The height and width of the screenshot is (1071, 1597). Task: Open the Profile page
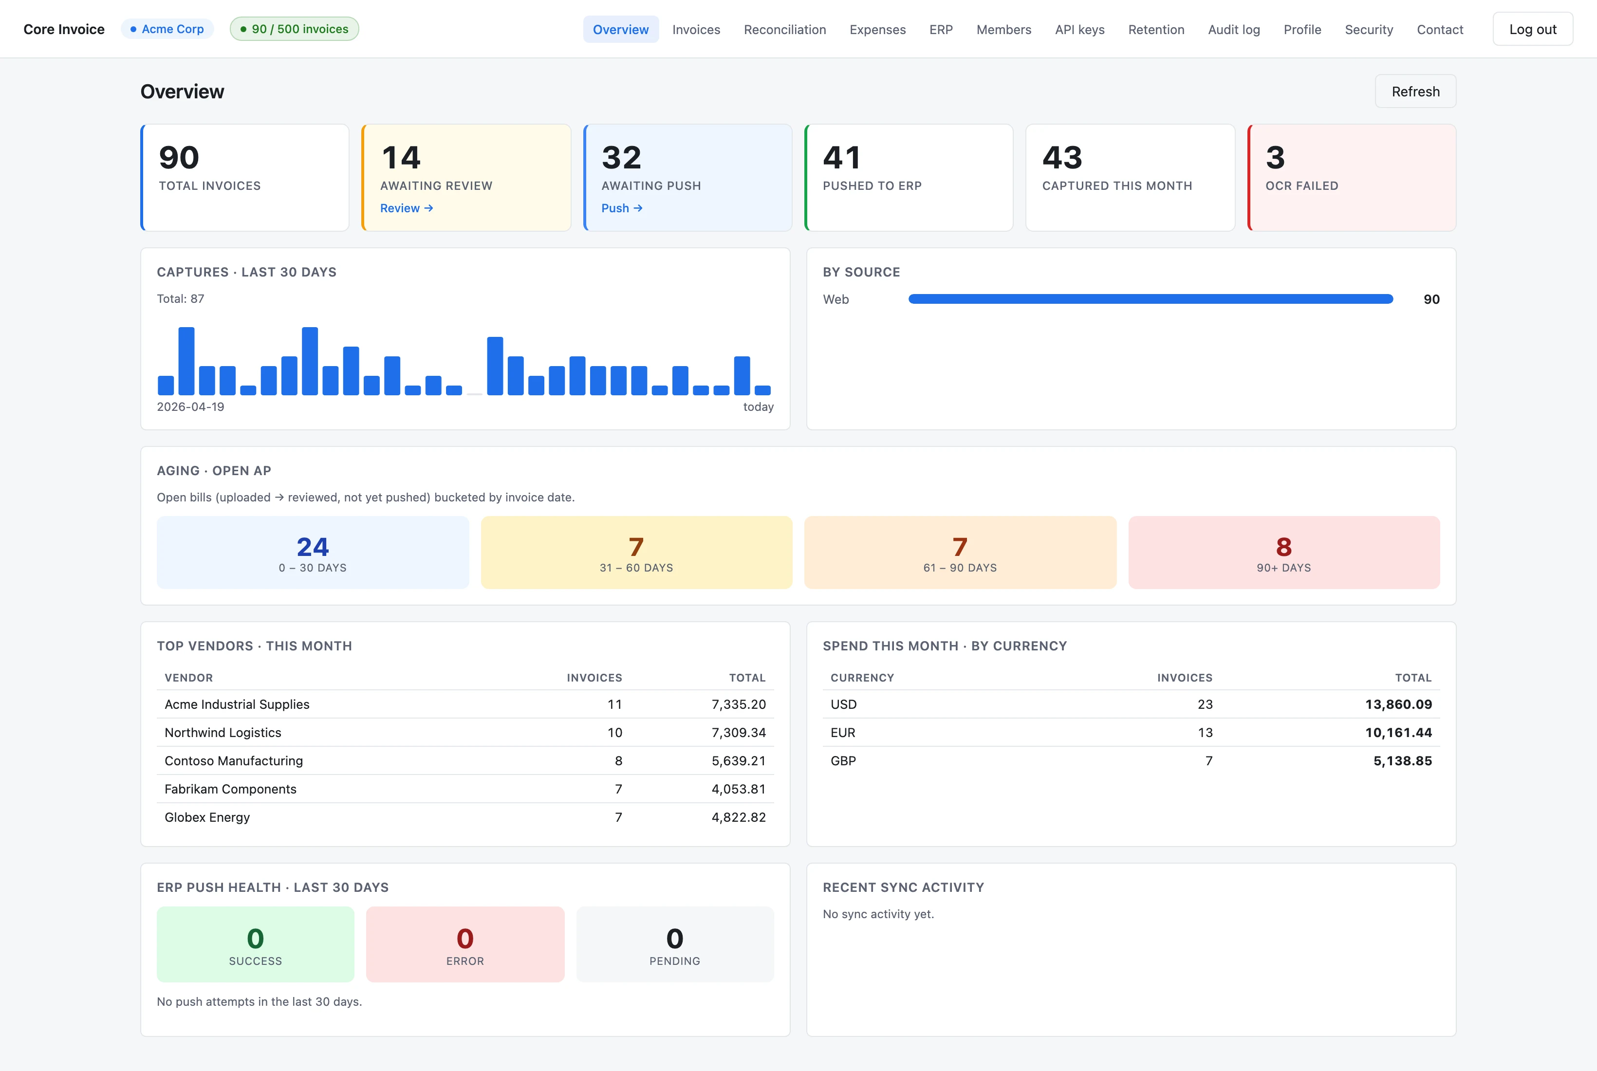1302,29
